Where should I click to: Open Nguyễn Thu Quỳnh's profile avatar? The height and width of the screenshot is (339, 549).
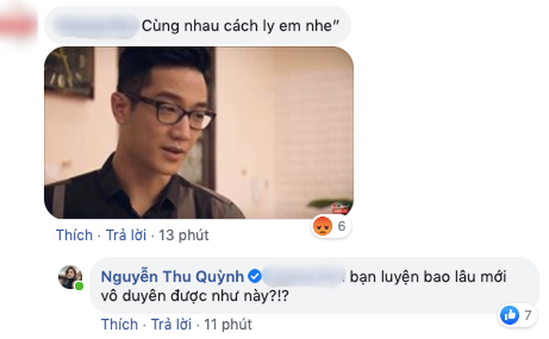tap(71, 277)
